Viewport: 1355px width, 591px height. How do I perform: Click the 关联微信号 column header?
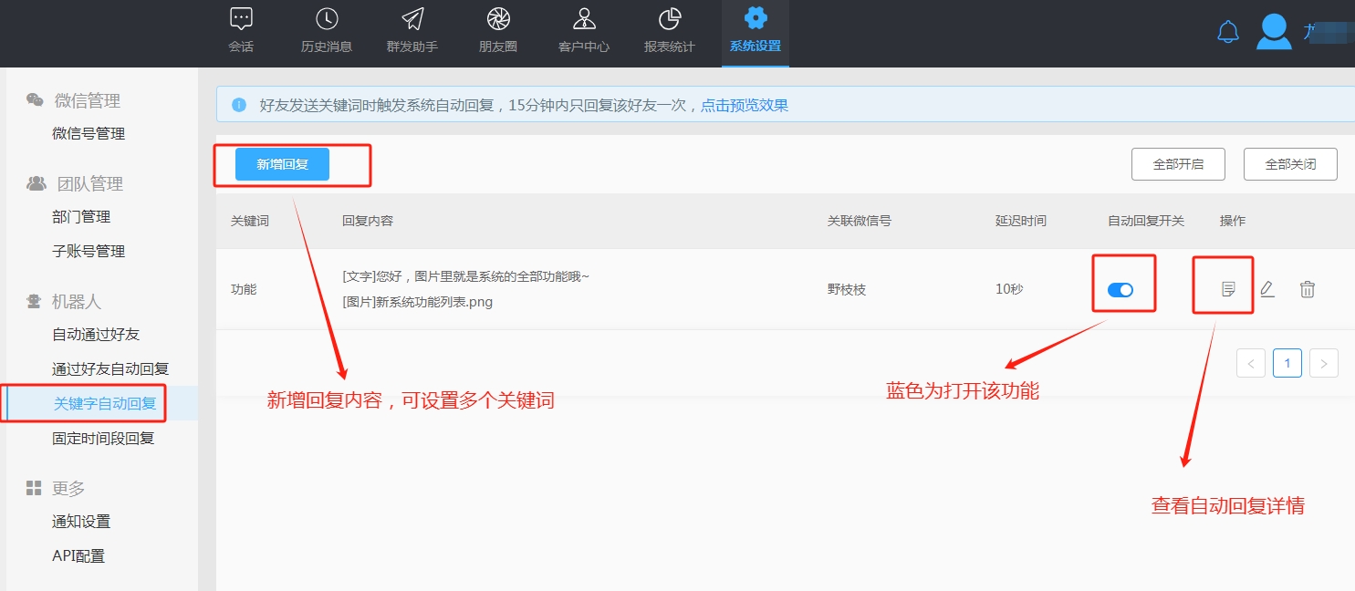[x=860, y=222]
